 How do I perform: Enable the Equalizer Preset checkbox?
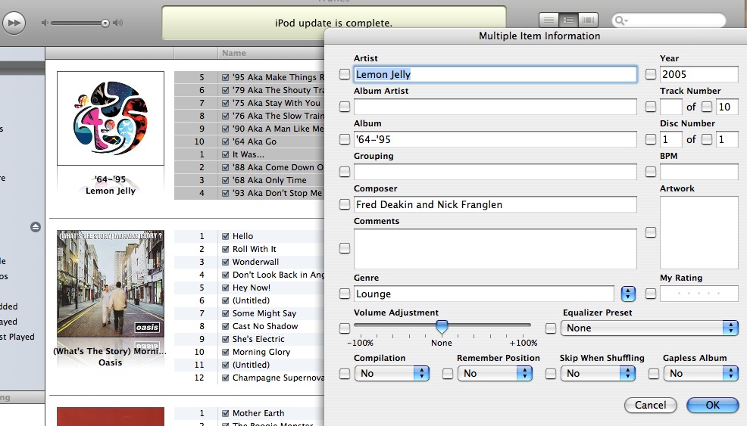tap(550, 328)
